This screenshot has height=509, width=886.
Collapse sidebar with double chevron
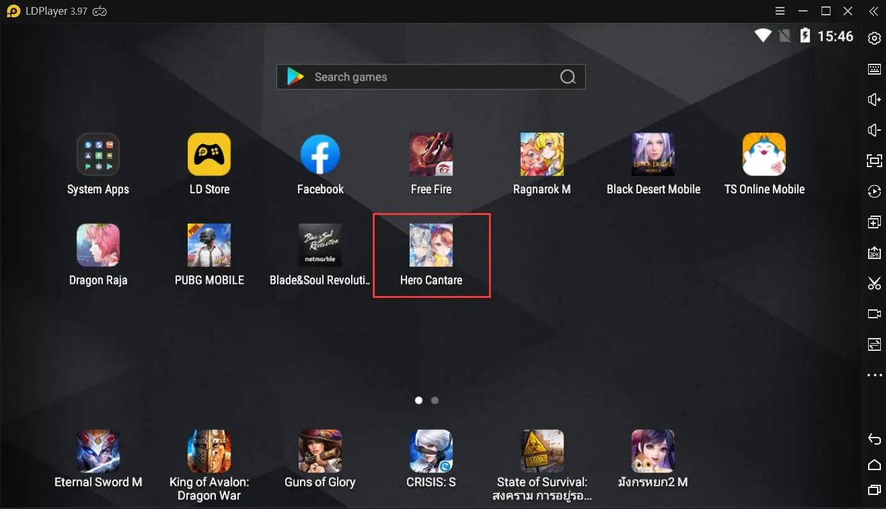coord(874,11)
